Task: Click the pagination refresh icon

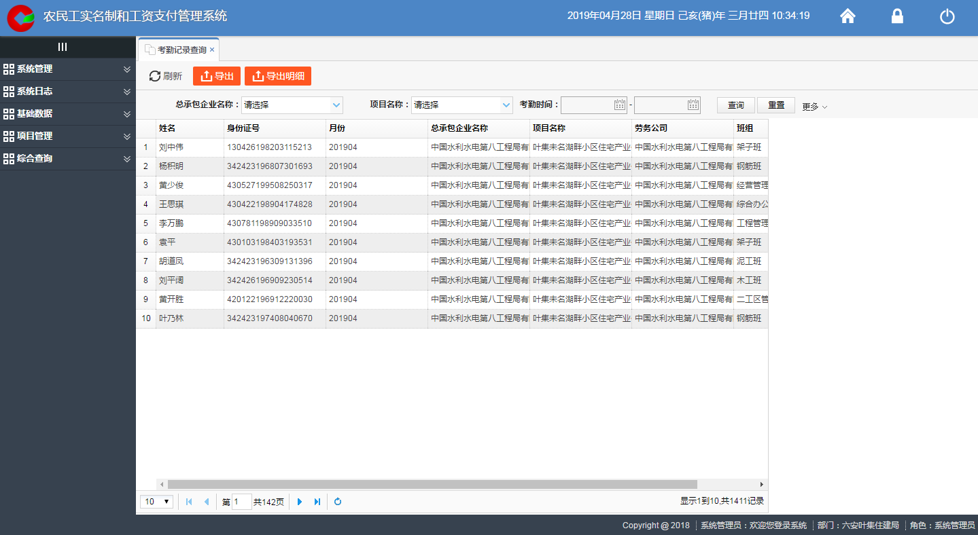Action: pyautogui.click(x=338, y=502)
